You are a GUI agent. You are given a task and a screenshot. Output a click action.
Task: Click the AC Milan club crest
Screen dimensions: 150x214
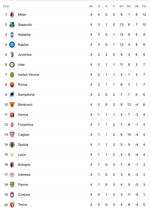(x=12, y=15)
